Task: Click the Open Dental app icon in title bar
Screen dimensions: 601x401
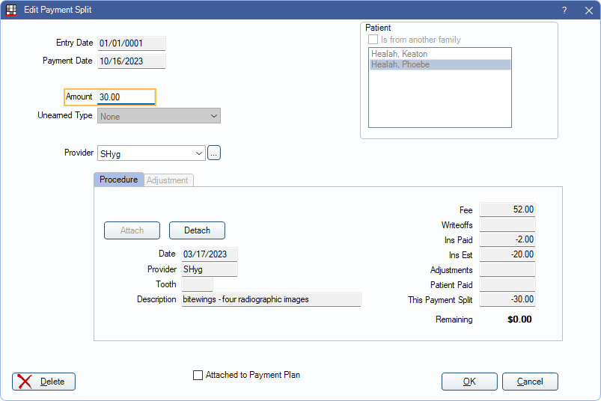Action: point(11,10)
